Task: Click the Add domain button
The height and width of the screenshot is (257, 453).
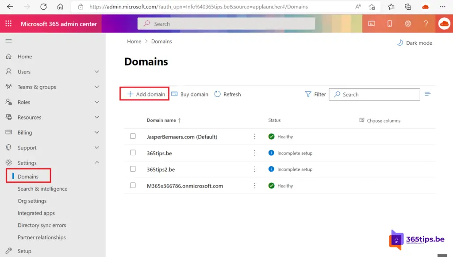Action: coord(146,94)
